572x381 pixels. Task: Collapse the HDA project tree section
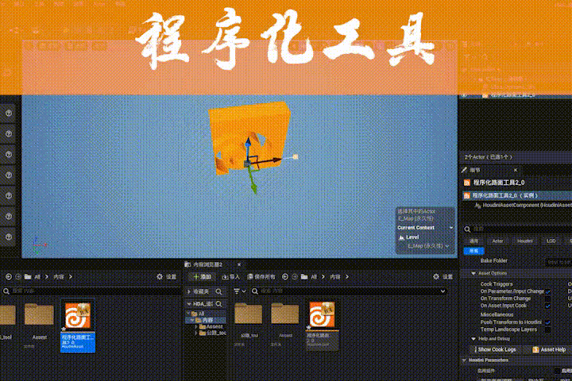coord(189,304)
